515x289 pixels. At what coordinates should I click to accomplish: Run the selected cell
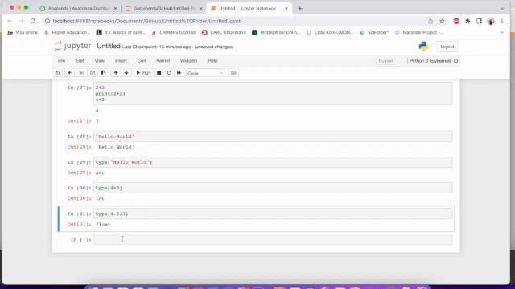[143, 73]
